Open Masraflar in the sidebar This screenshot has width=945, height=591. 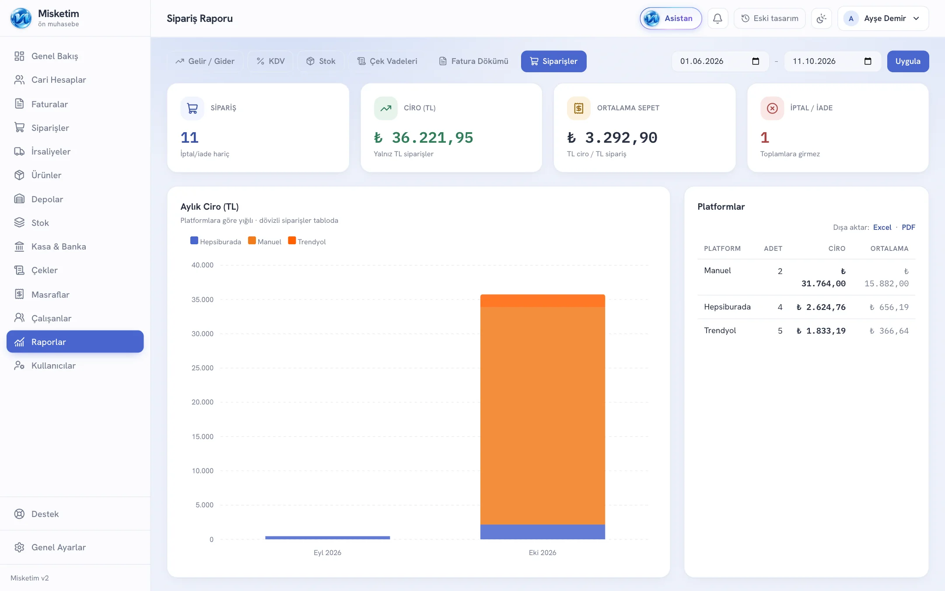(75, 294)
